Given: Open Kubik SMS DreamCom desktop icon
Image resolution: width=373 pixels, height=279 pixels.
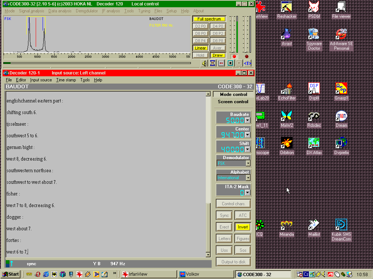Looking at the screenshot, I should (341, 230).
